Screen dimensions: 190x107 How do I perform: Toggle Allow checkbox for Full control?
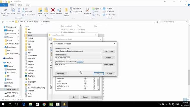[85, 78]
